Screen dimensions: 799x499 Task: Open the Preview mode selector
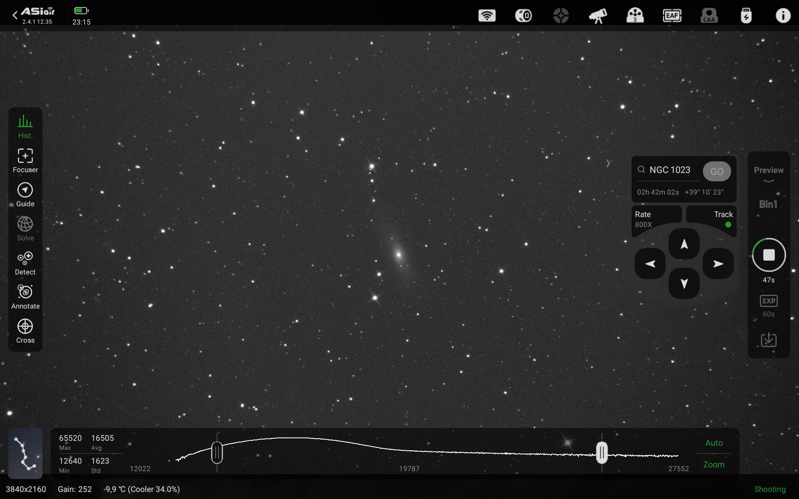click(x=768, y=173)
